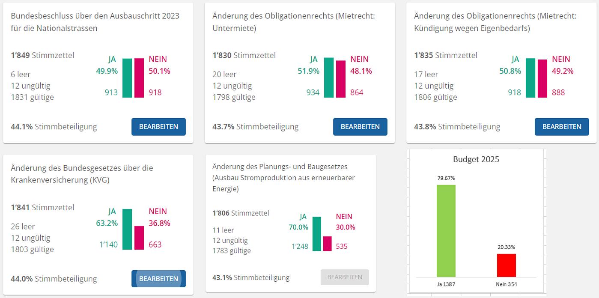Click the JA 51.9% label in Untermiete card
599x298 pixels.
[x=309, y=65]
